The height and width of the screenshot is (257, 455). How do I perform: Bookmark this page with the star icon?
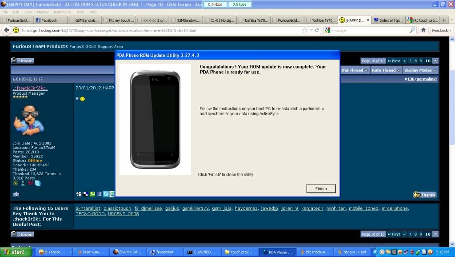(x=305, y=30)
